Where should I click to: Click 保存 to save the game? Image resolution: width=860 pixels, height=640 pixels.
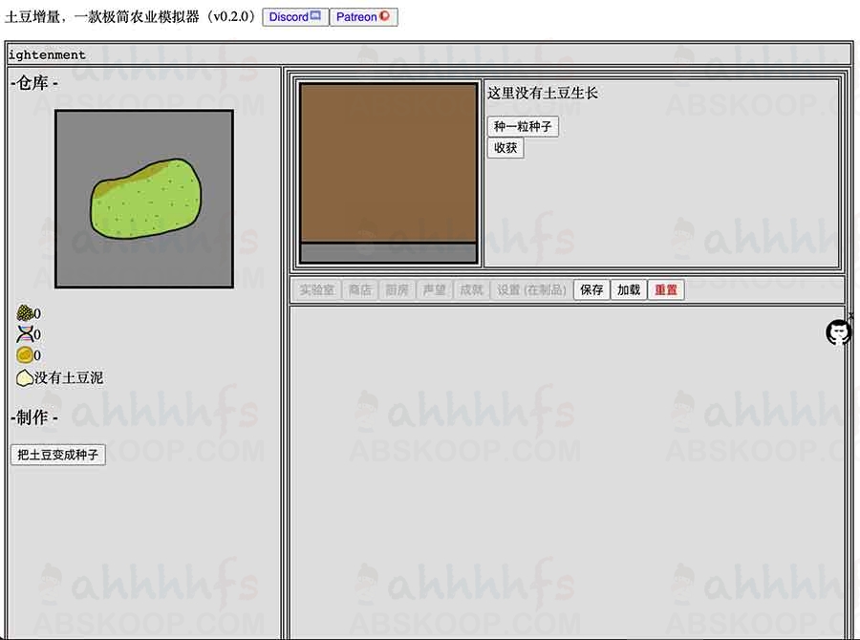[x=591, y=289]
